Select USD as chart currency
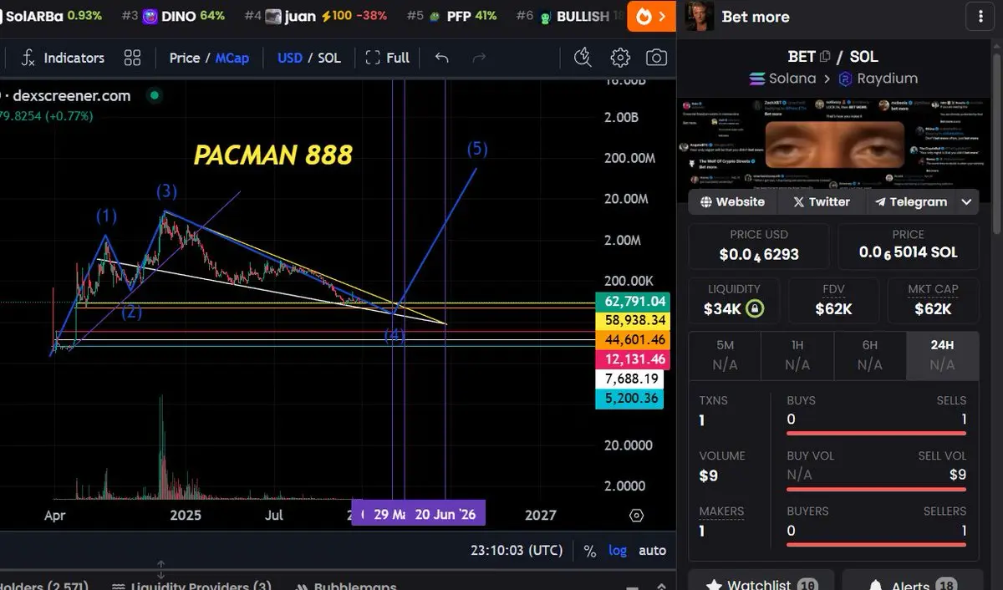Screen dimensions: 1003x590 [x=289, y=58]
